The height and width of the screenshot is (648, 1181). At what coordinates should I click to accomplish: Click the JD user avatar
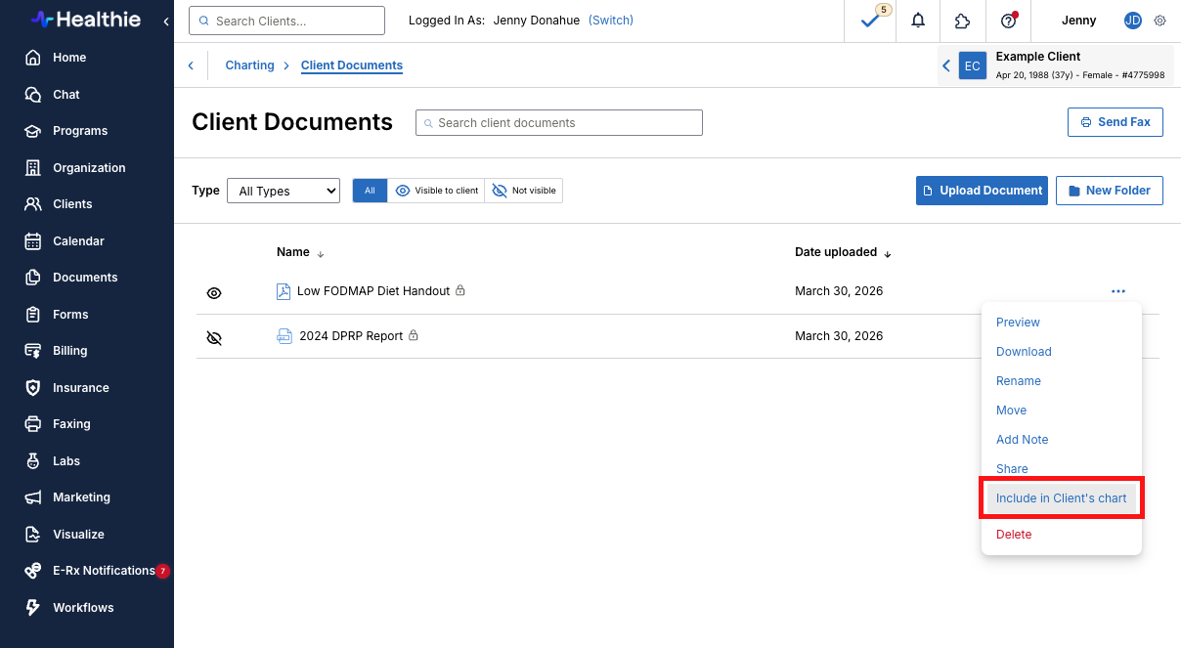(1133, 21)
